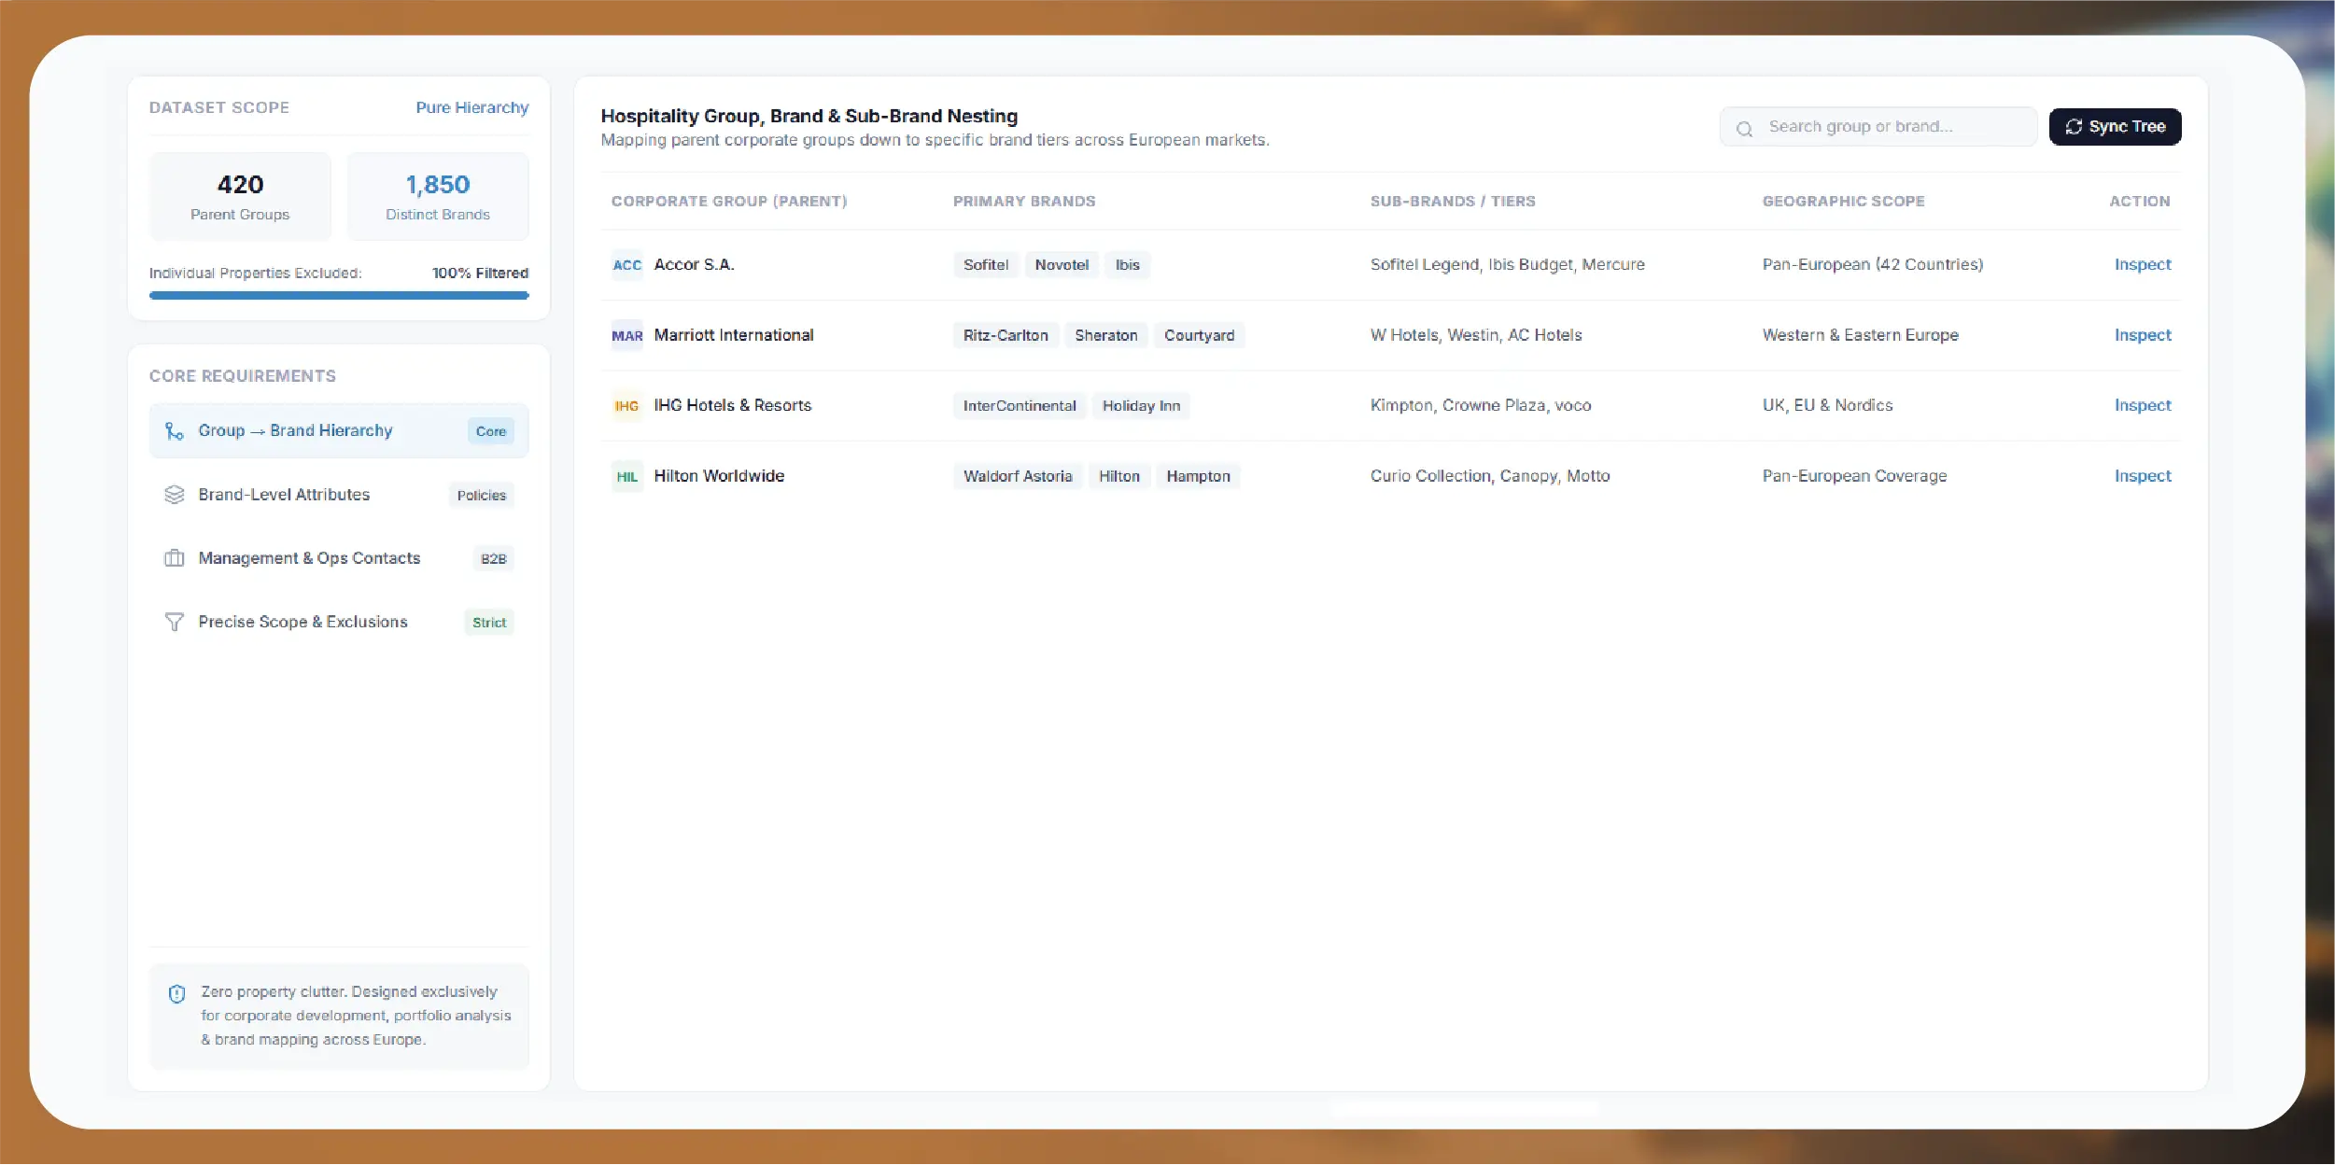
Task: Click the Strict badge
Action: 489,623
